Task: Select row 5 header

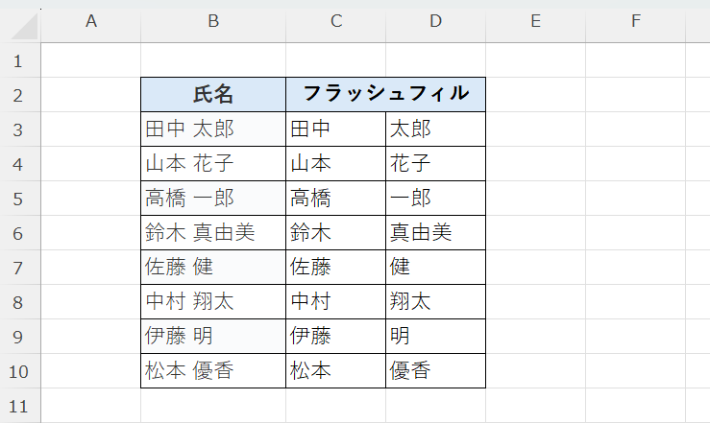Action: (x=19, y=199)
